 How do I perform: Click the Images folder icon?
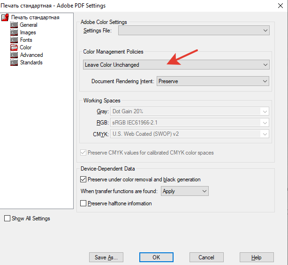pyautogui.click(x=14, y=32)
